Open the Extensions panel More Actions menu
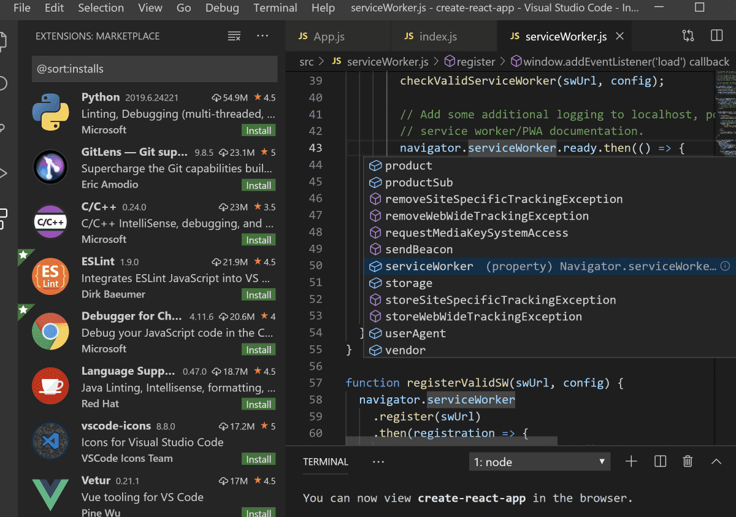 click(263, 36)
